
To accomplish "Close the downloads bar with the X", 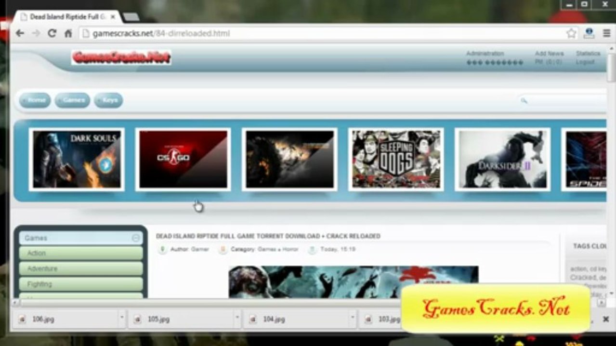I will (x=606, y=319).
